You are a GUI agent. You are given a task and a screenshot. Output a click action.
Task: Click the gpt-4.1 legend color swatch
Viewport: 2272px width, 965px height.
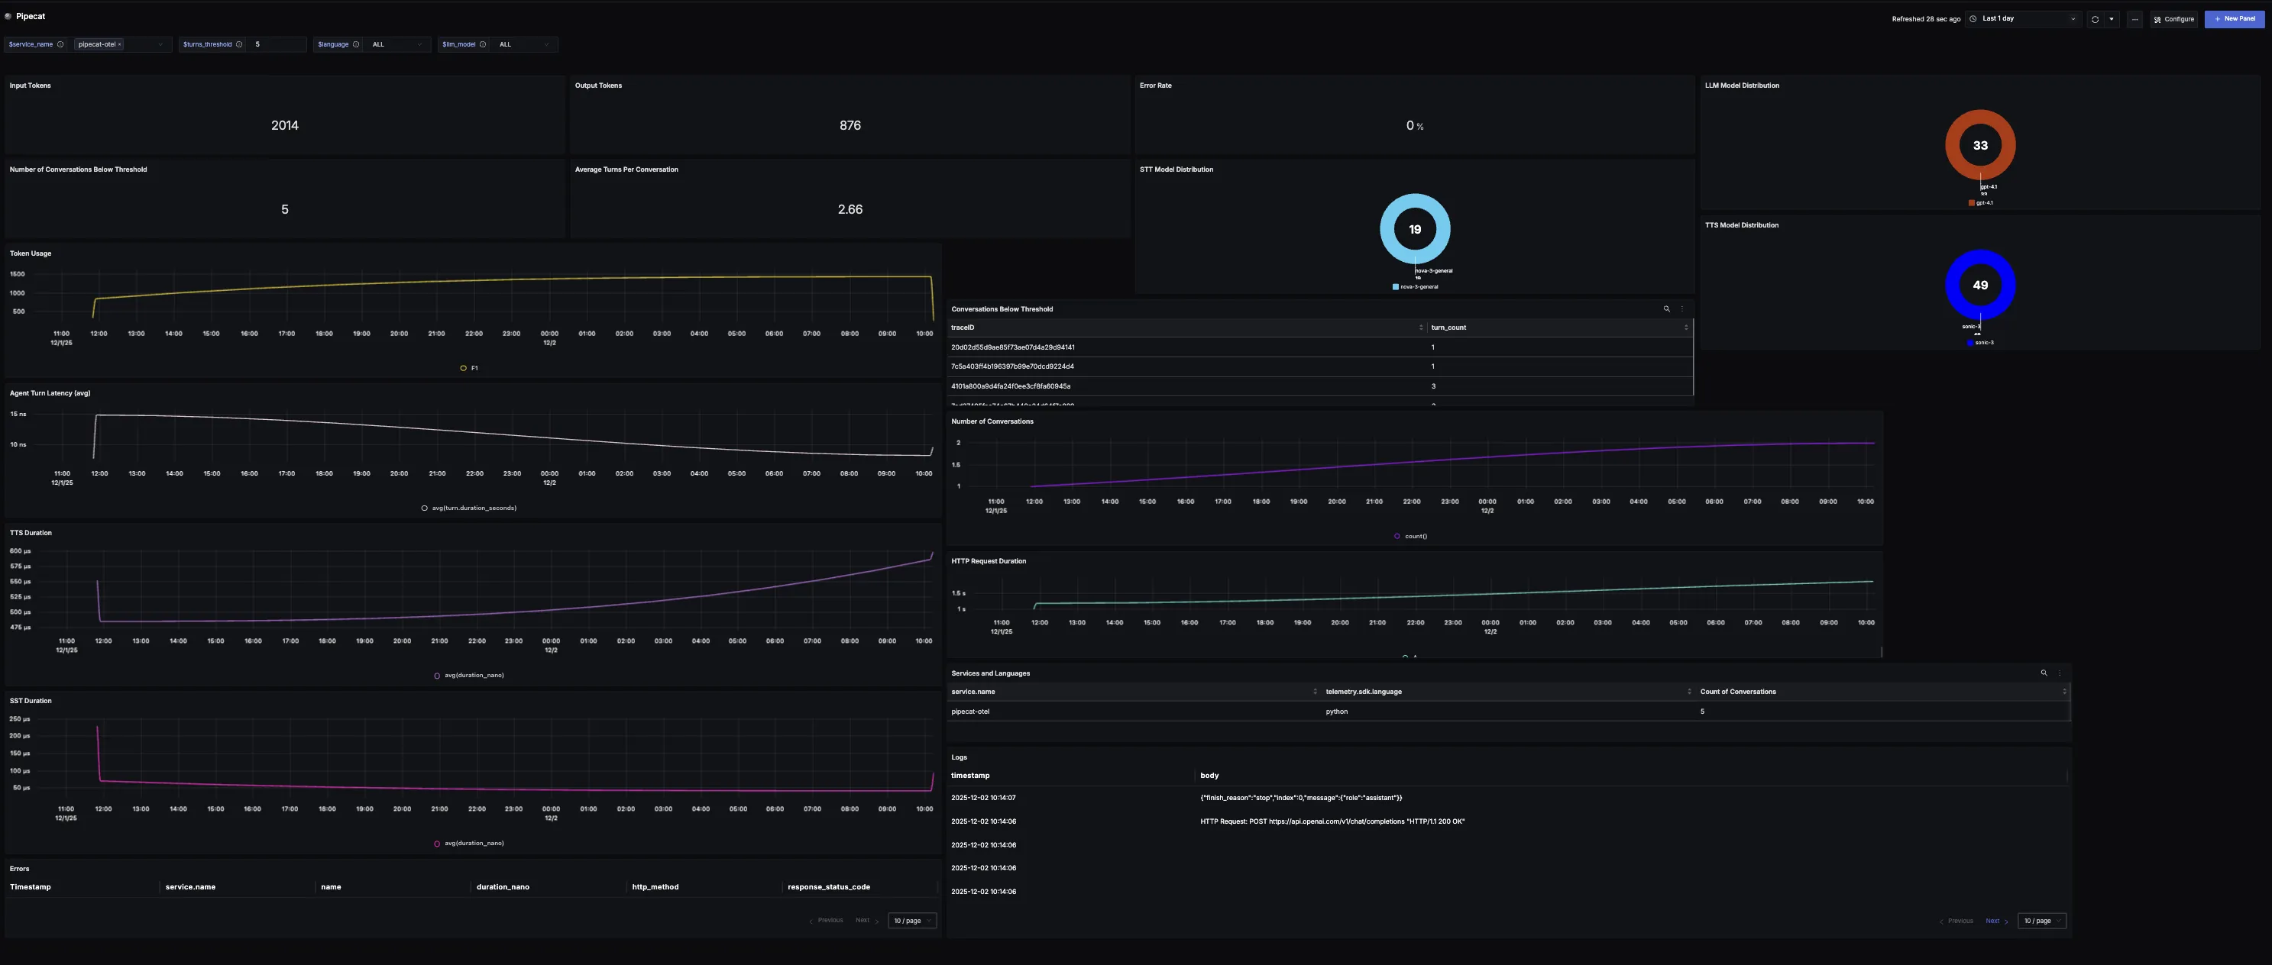(x=1971, y=202)
